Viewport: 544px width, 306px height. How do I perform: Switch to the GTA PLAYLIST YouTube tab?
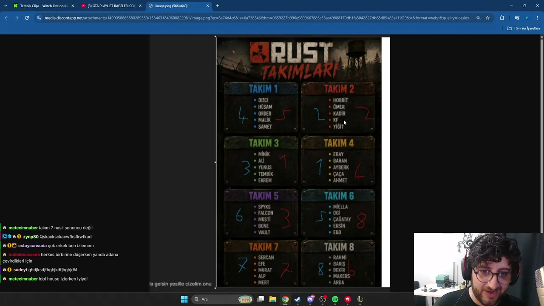[x=111, y=6]
